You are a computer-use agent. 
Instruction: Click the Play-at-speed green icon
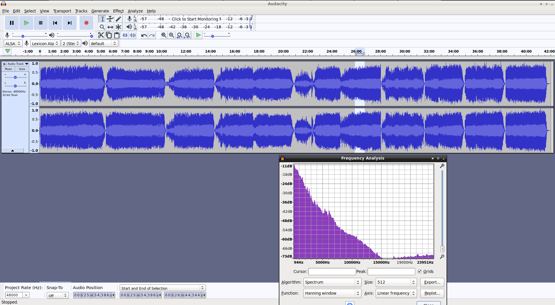click(198, 35)
